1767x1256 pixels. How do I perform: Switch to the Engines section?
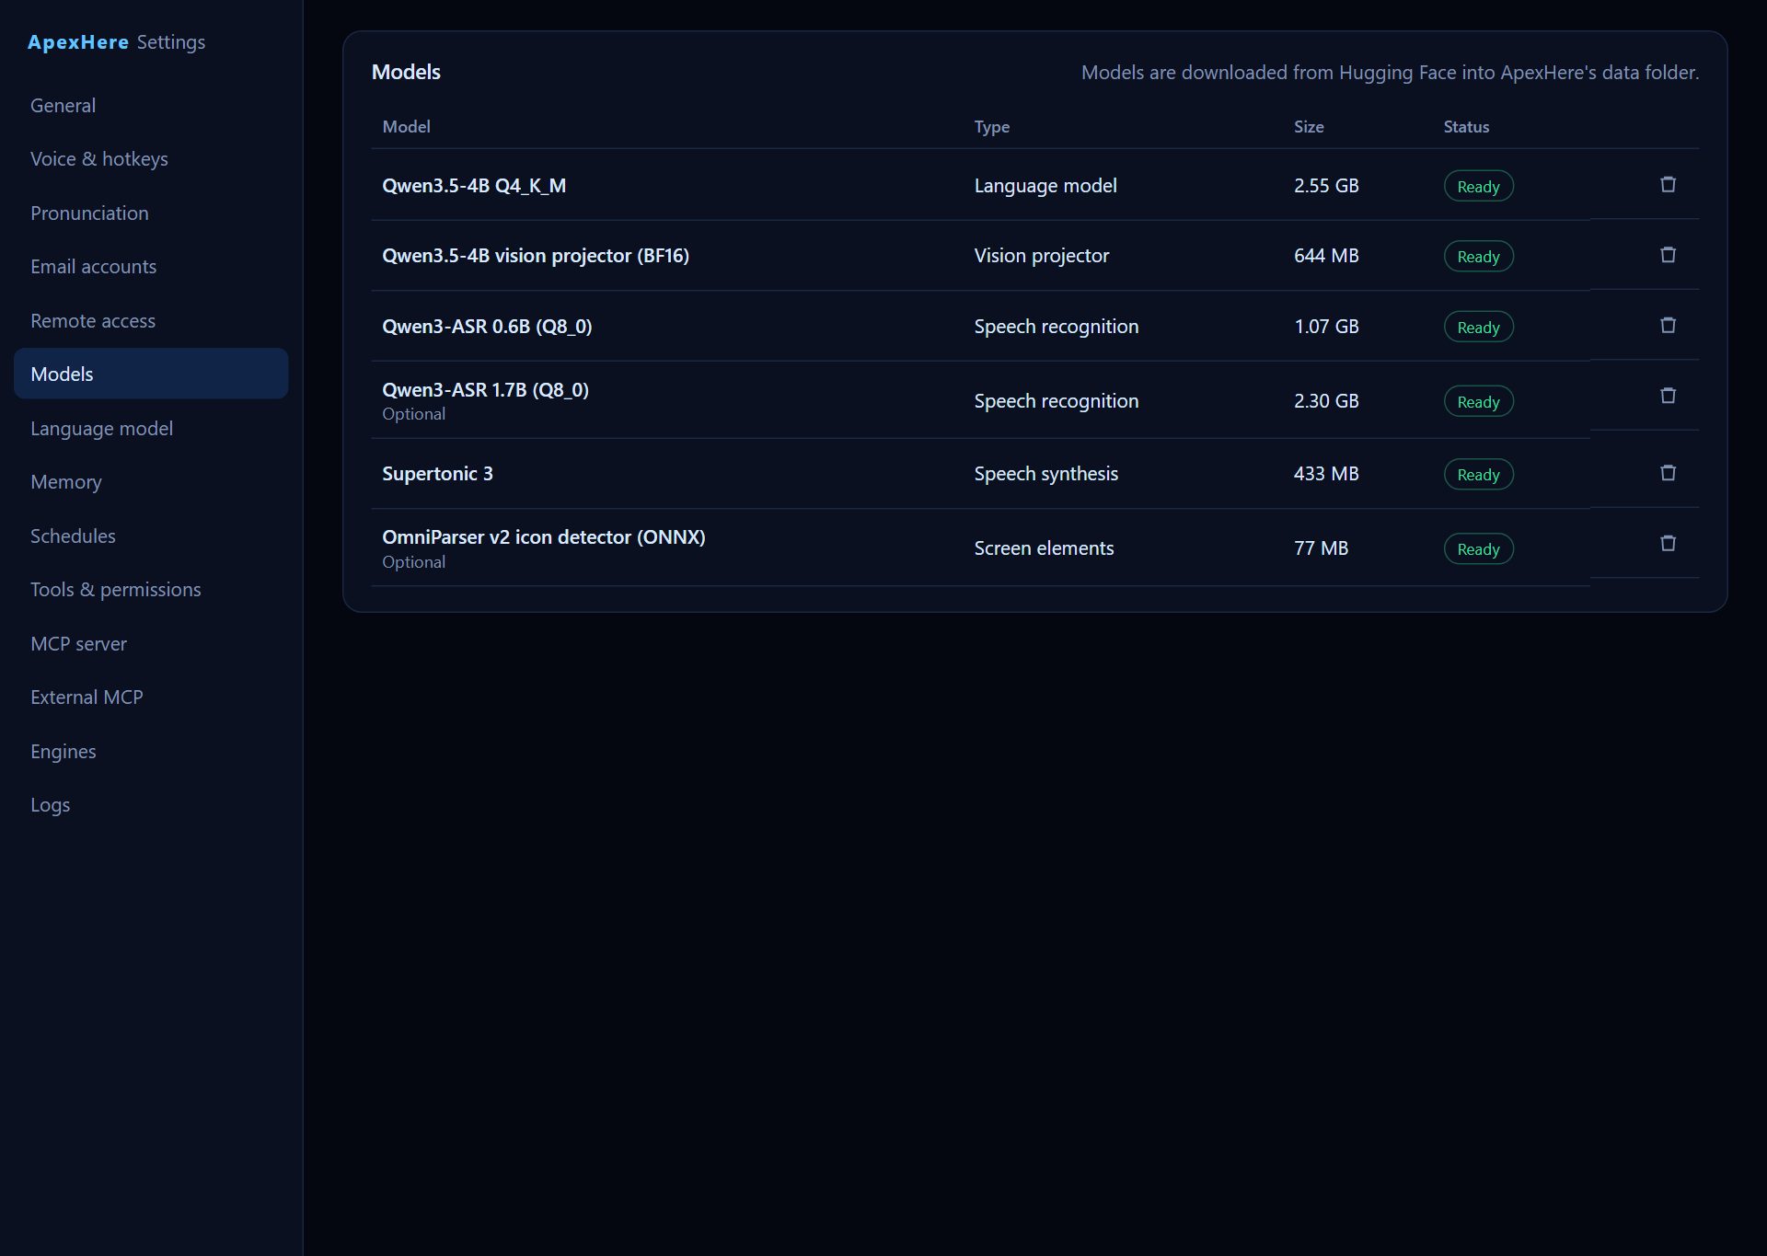click(x=151, y=751)
